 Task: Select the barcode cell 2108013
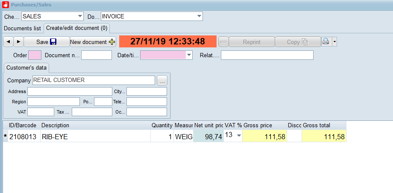coord(24,137)
